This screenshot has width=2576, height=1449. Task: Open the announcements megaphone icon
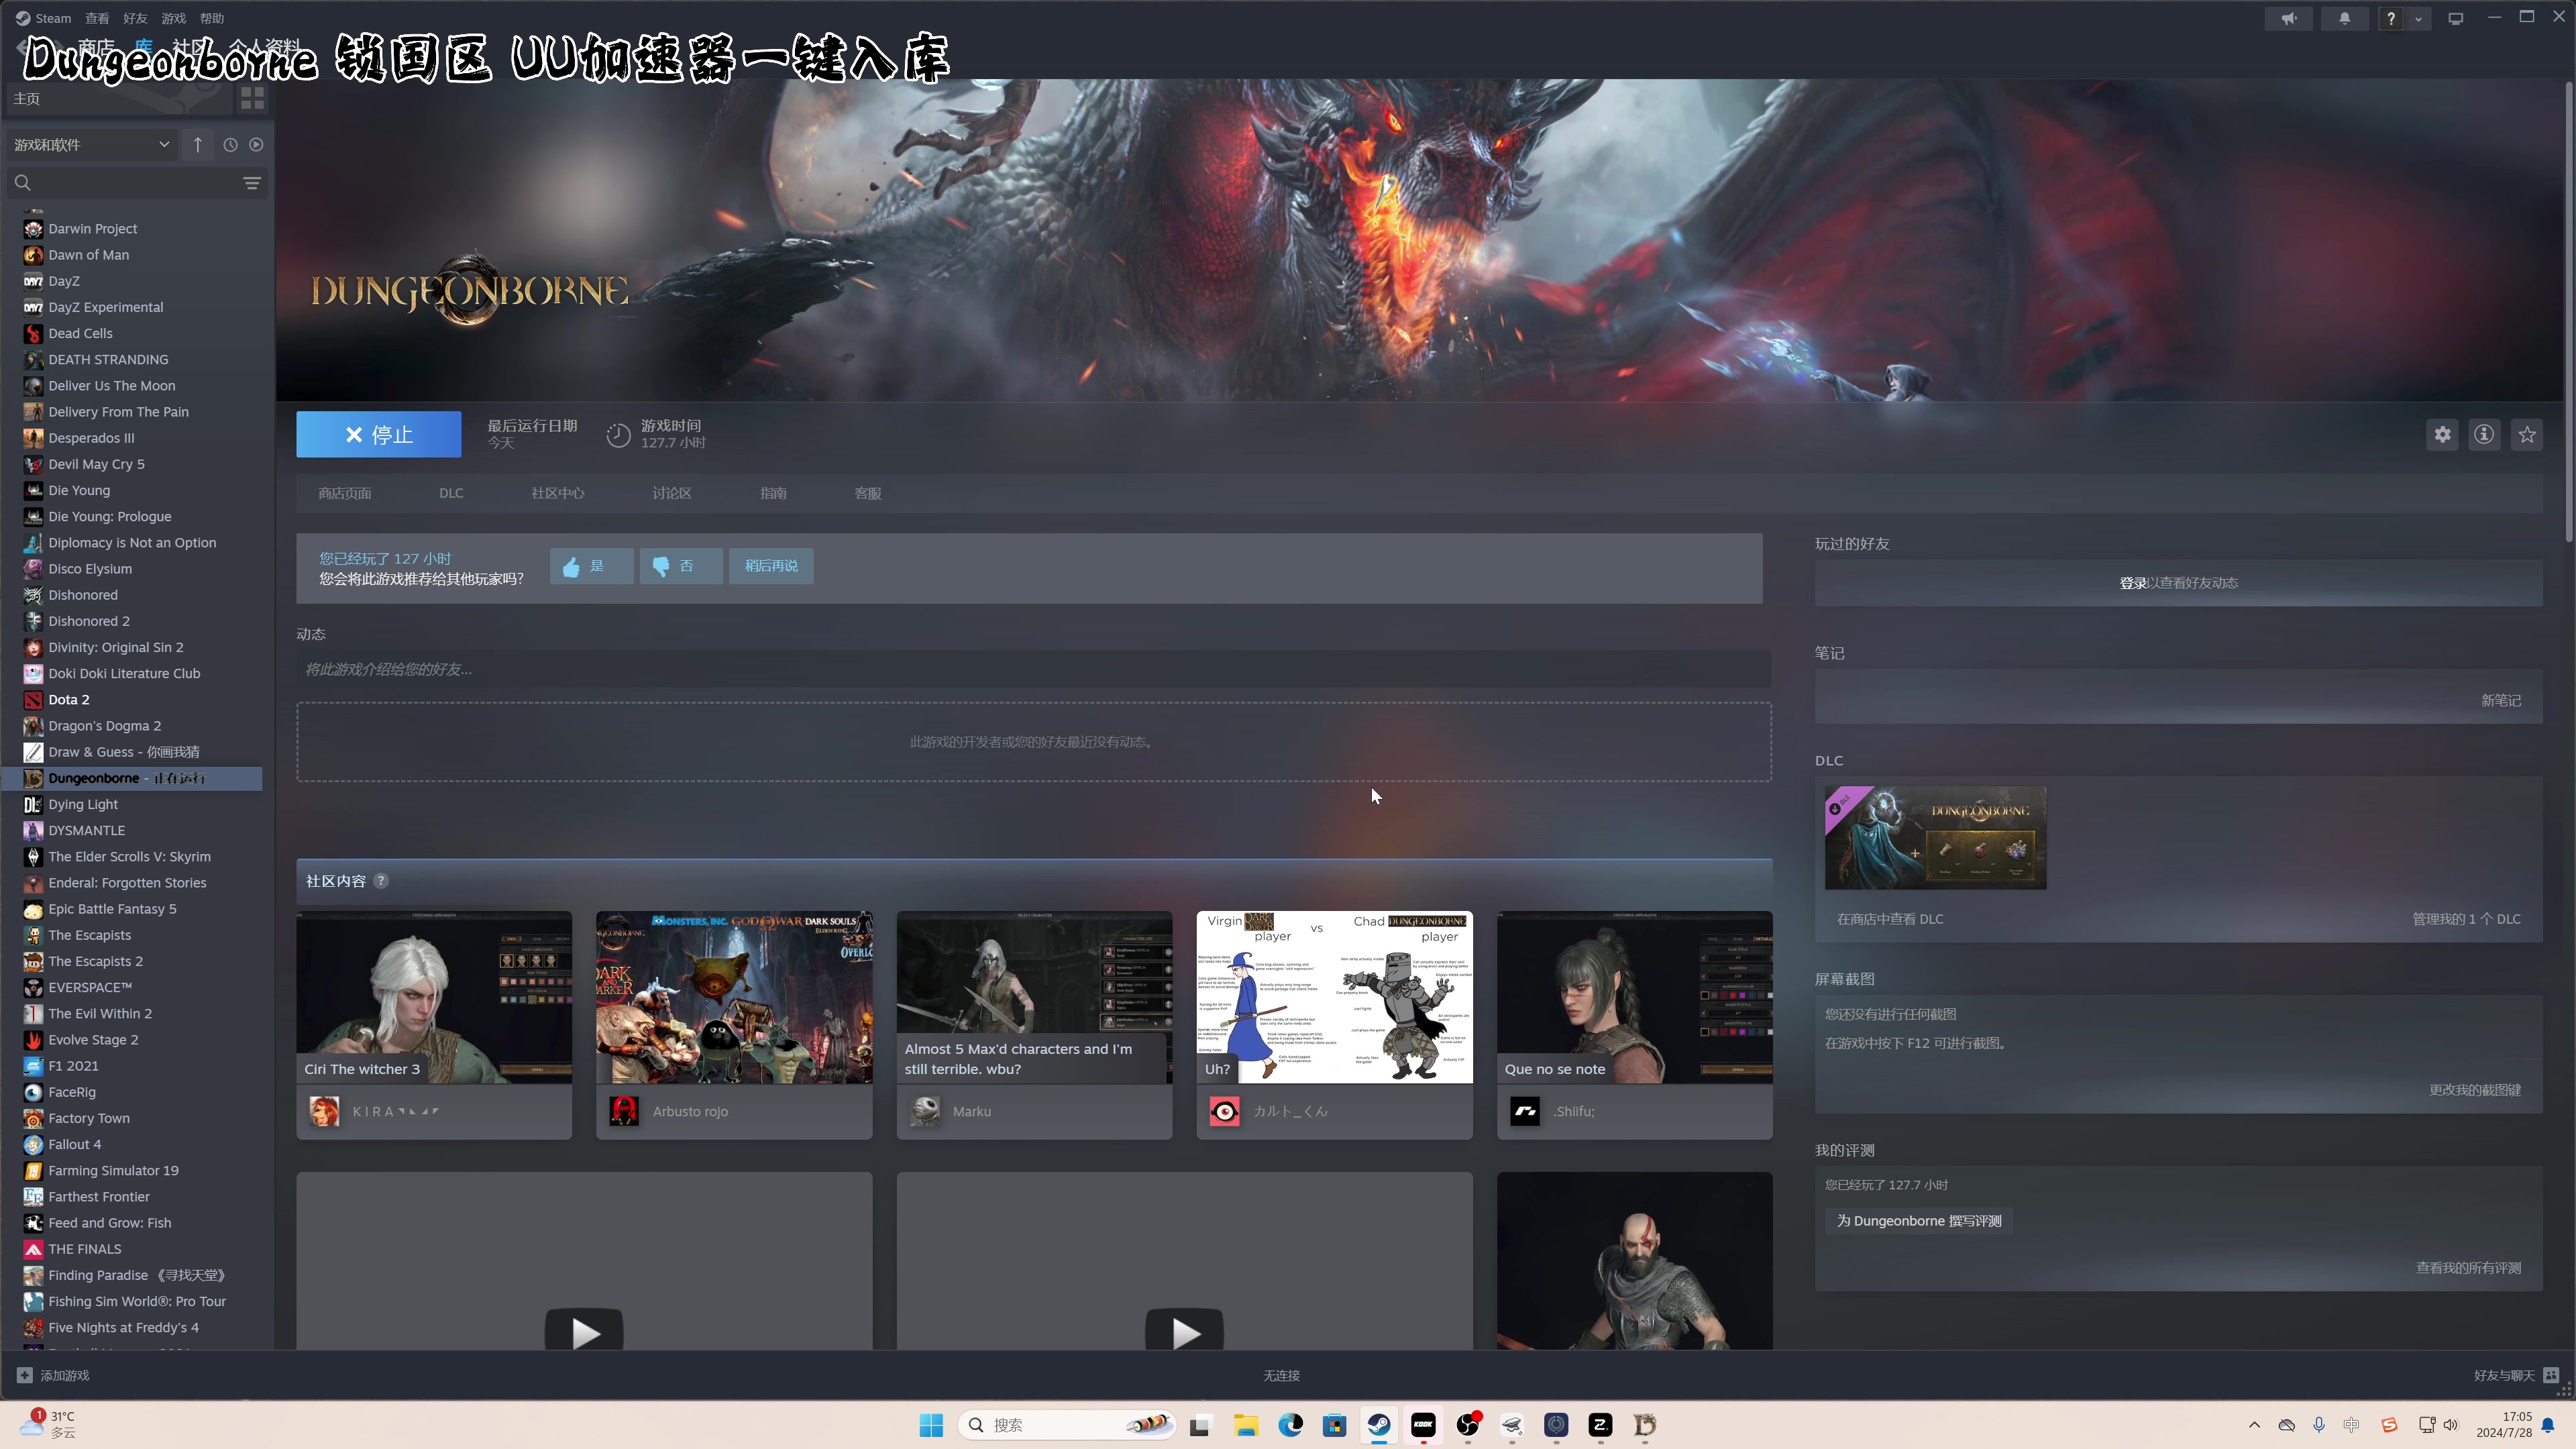pyautogui.click(x=2288, y=18)
